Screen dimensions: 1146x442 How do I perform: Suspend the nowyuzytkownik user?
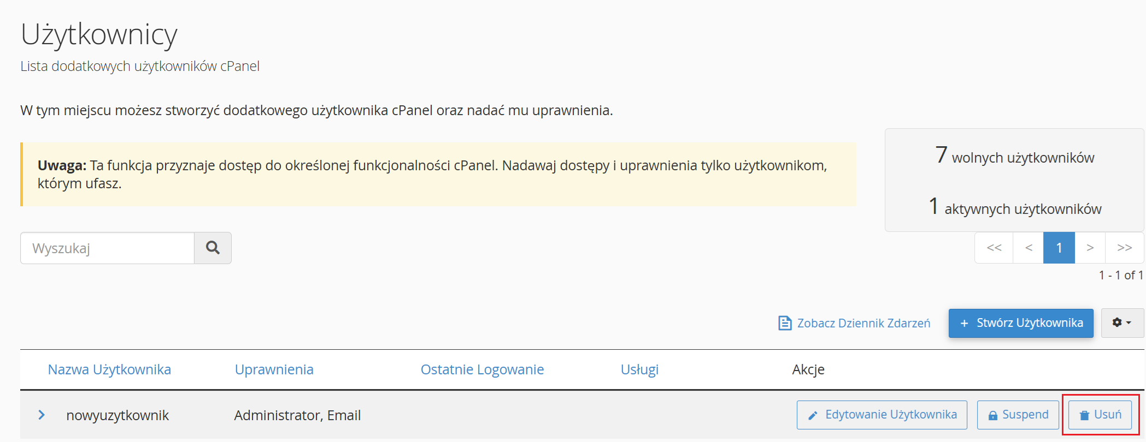(x=1018, y=415)
